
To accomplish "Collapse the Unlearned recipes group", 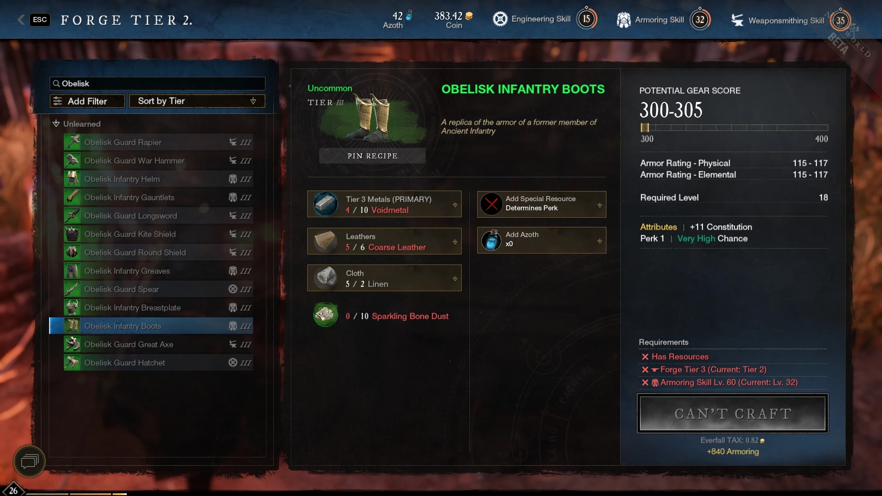I will click(56, 124).
